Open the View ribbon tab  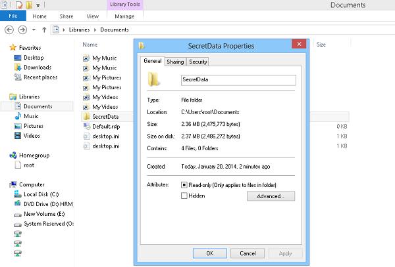[x=92, y=15]
